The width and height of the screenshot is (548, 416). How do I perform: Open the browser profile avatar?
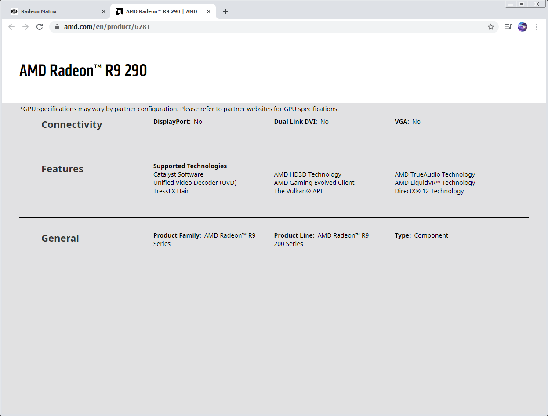click(523, 27)
